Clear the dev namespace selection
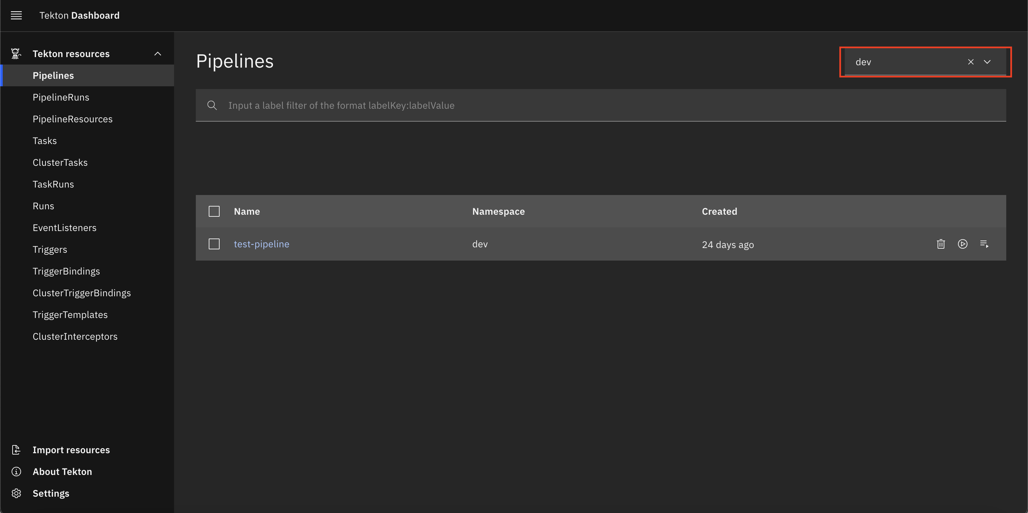1028x513 pixels. point(971,62)
